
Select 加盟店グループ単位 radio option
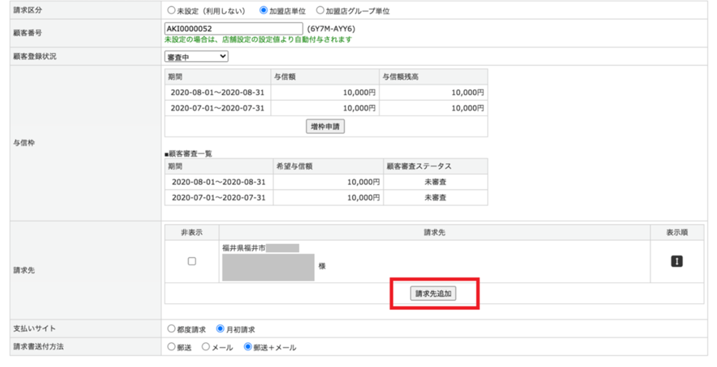click(320, 10)
